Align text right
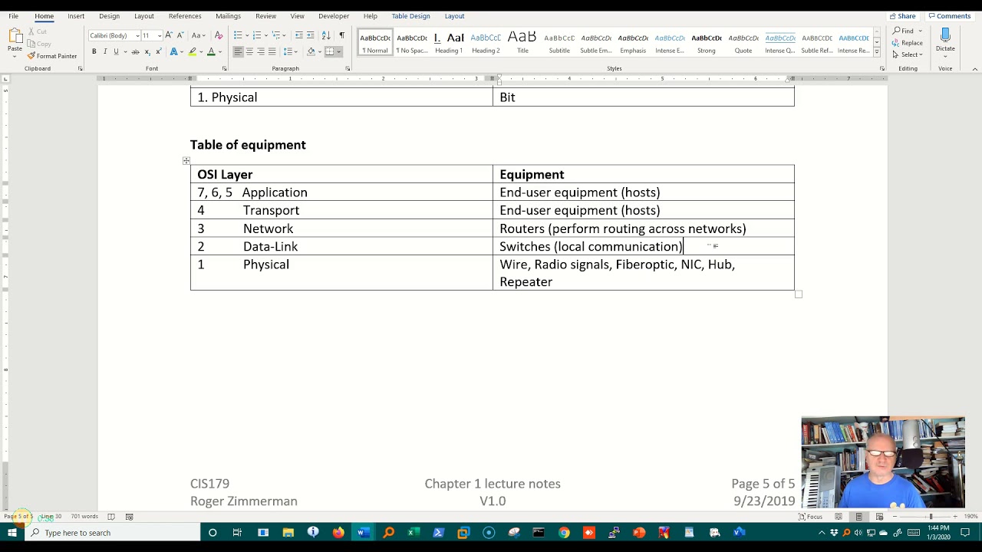This screenshot has height=552, width=982. click(261, 51)
